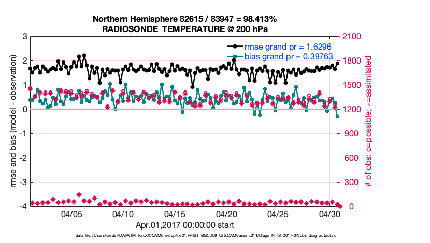
Task: Click the 04/15 date tick label
Action: click(x=175, y=214)
